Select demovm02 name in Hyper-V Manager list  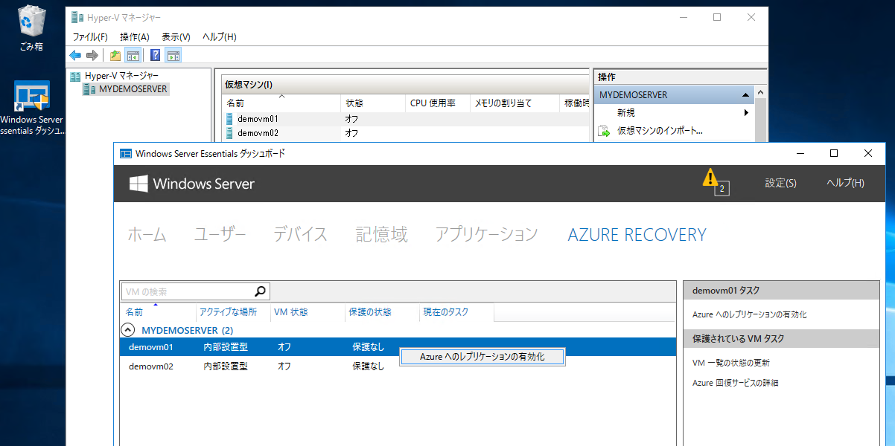click(258, 133)
